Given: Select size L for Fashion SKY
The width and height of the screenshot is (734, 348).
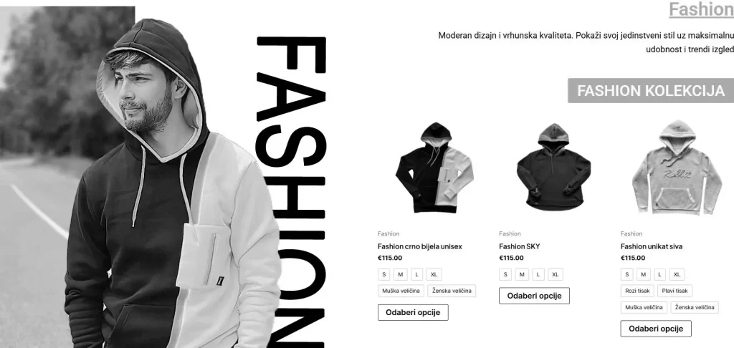Looking at the screenshot, I should click(538, 274).
